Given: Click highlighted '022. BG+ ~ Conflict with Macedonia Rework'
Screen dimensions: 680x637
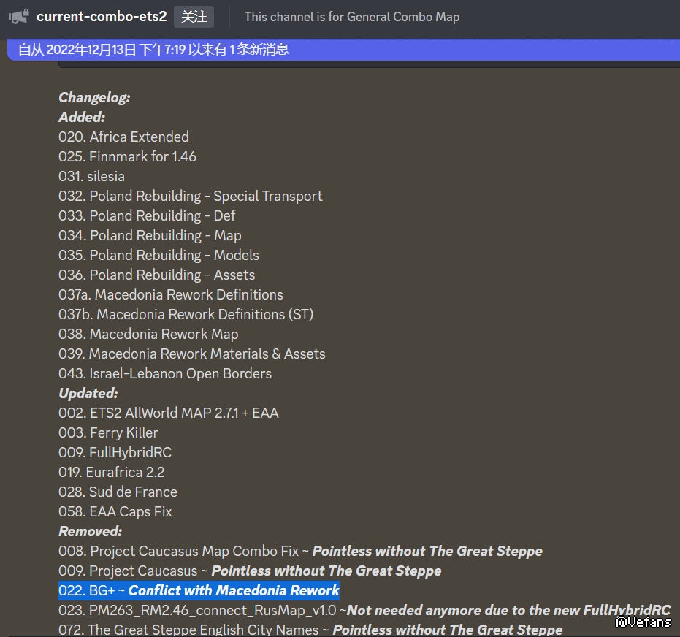Looking at the screenshot, I should coord(199,590).
